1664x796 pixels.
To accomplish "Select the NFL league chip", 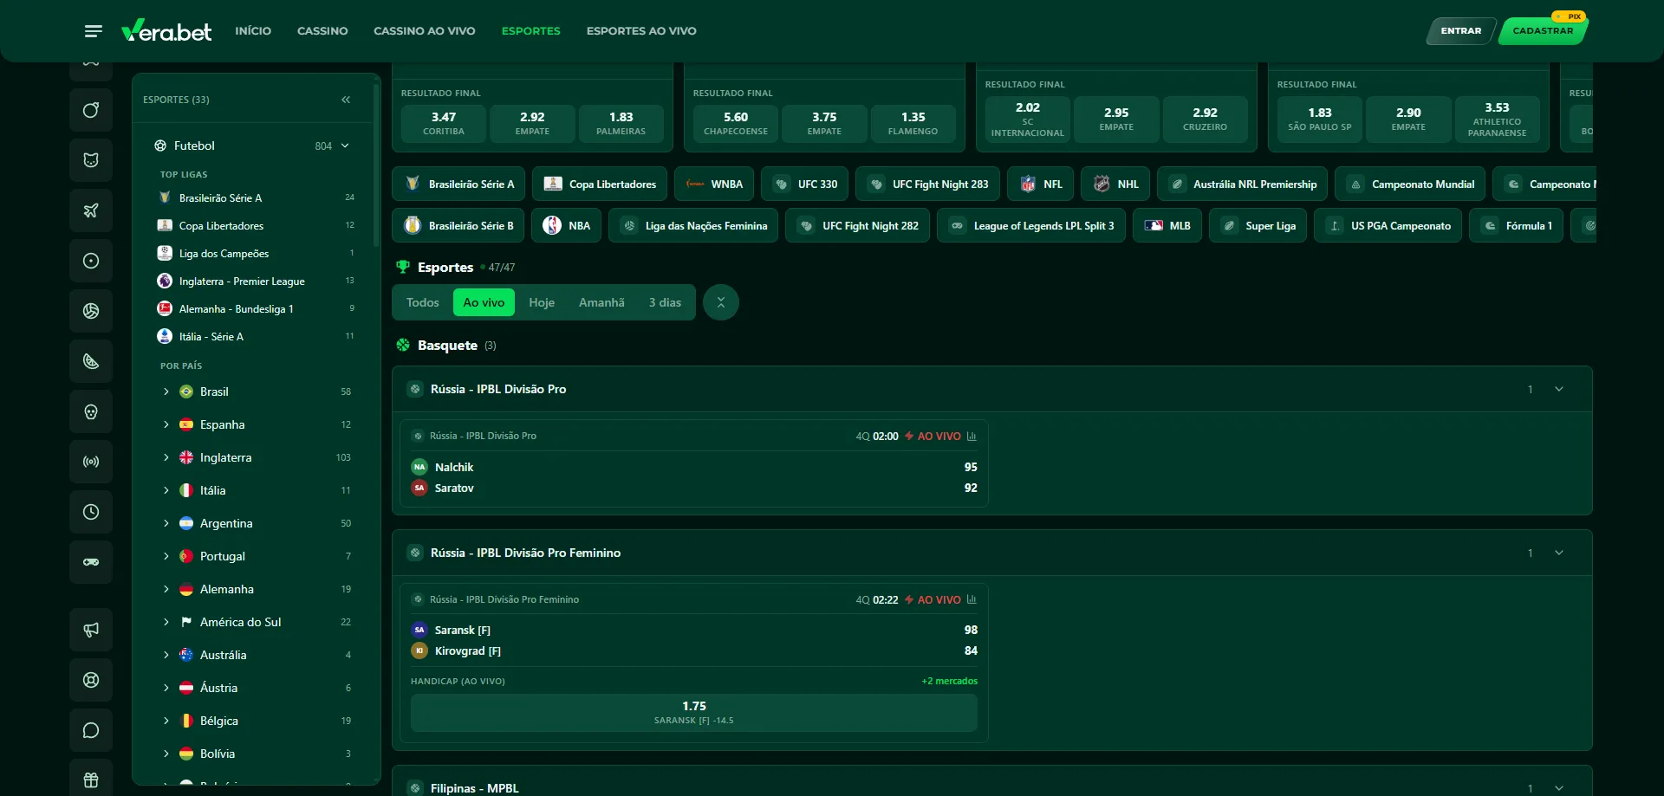I will point(1040,184).
